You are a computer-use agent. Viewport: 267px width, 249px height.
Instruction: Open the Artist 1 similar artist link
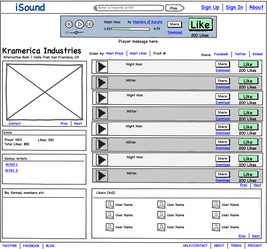point(12,164)
